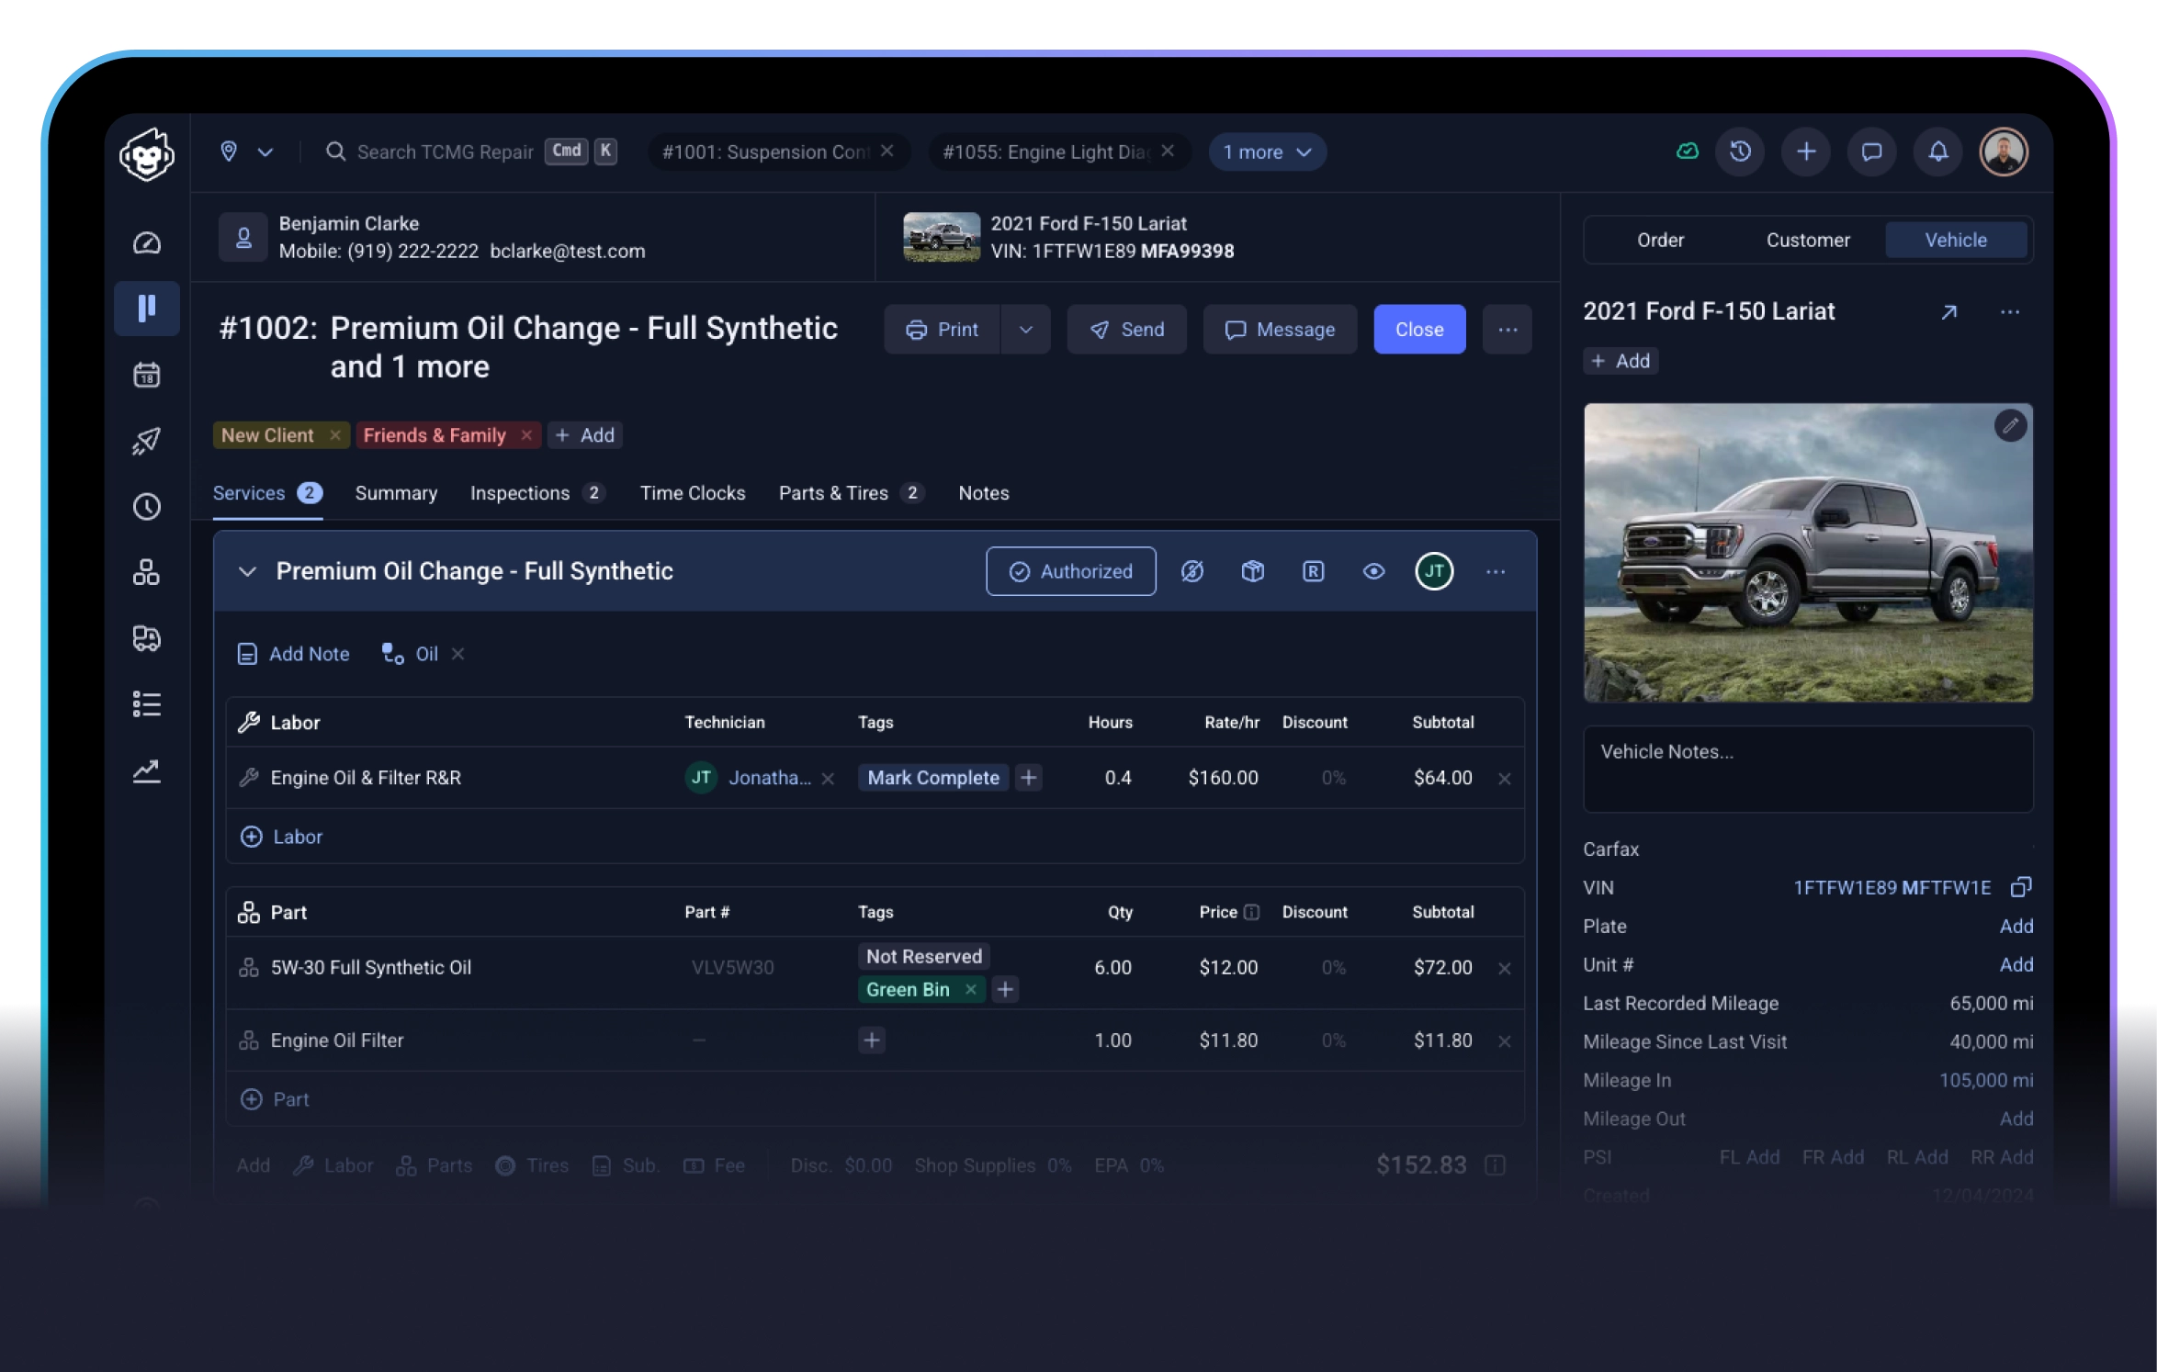The width and height of the screenshot is (2157, 1372).
Task: Open the calendar icon in the sidebar
Action: point(147,376)
